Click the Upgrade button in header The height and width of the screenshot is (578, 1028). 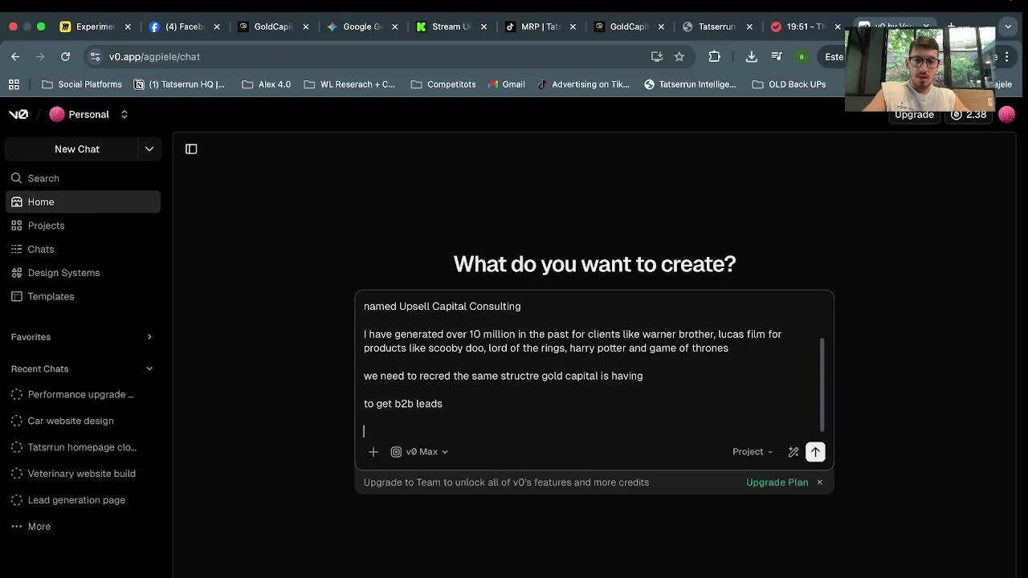pyautogui.click(x=914, y=115)
